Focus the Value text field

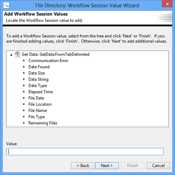point(85,152)
